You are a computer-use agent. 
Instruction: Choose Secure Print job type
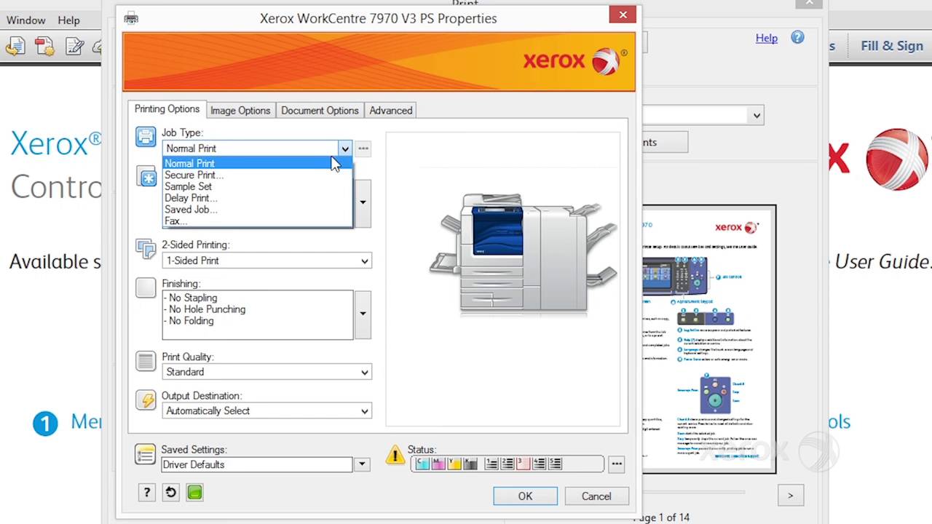pos(257,175)
